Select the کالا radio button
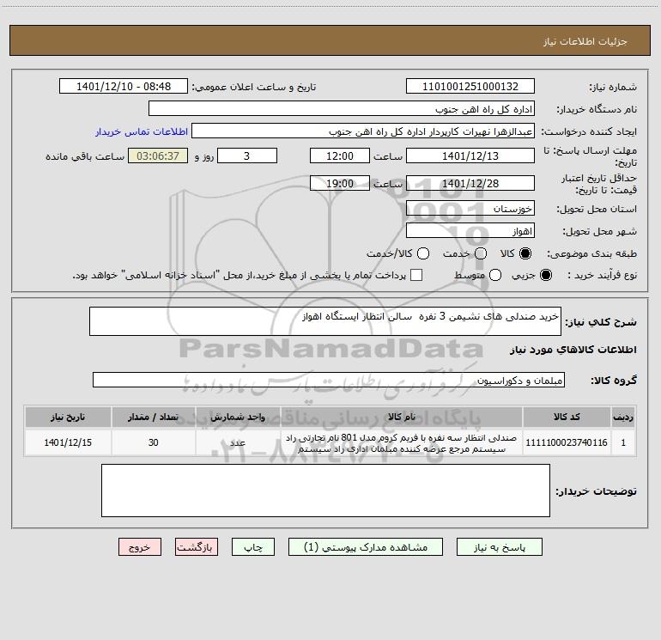Screen dimensions: 661x640 (525, 253)
